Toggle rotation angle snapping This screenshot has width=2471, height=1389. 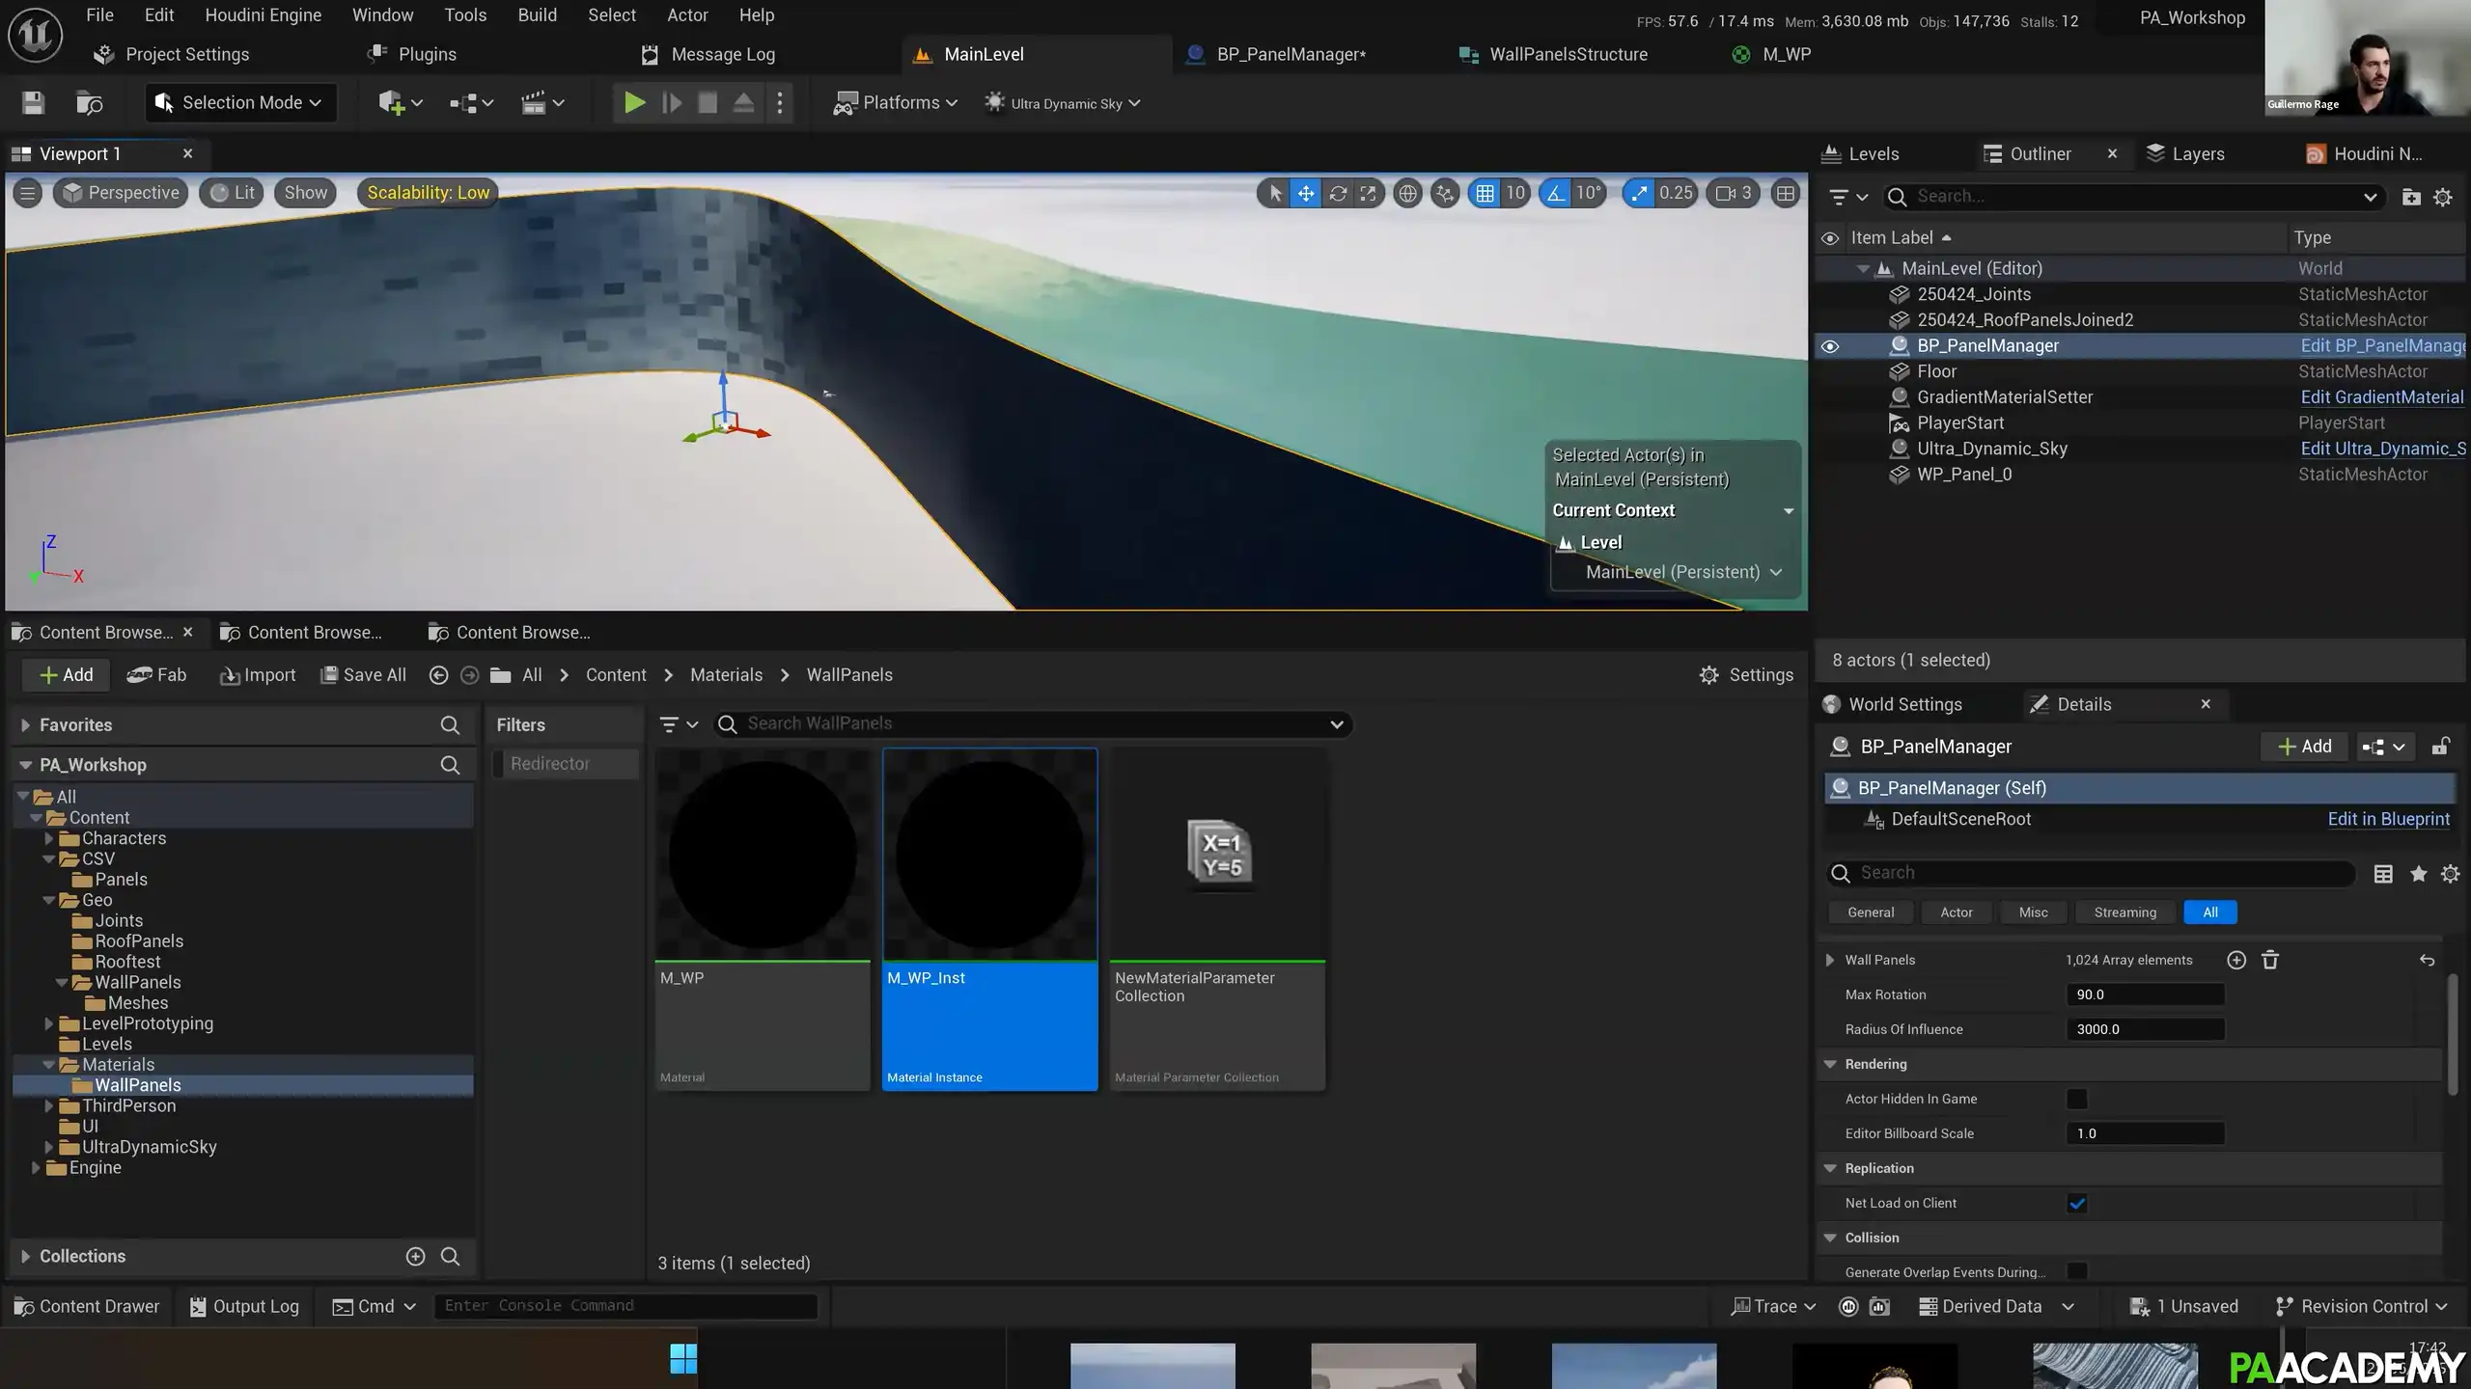point(1555,193)
